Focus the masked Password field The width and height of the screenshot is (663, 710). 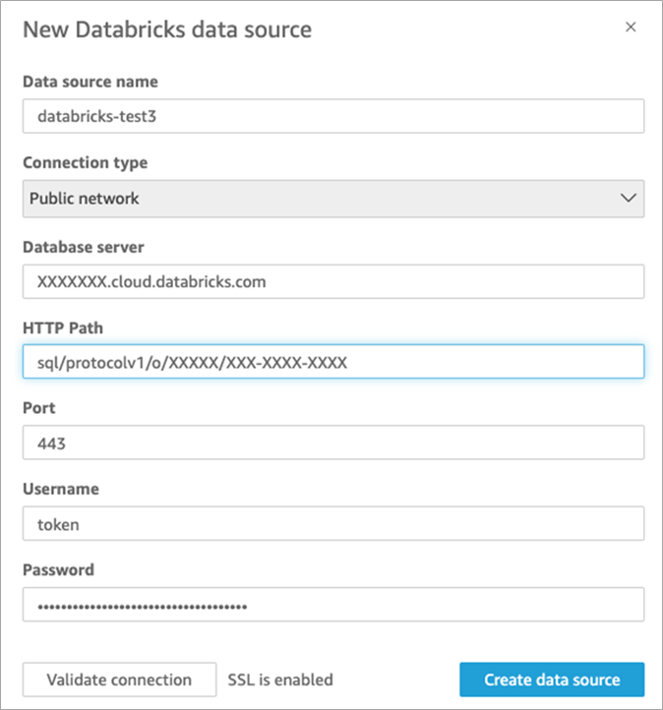pyautogui.click(x=333, y=605)
